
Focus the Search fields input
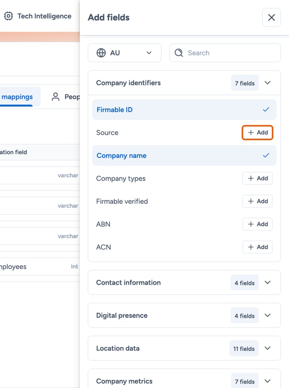(x=225, y=53)
